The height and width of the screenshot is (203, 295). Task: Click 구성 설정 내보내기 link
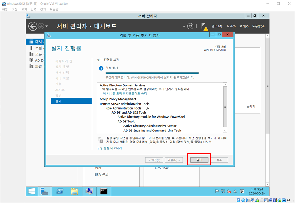point(109,148)
